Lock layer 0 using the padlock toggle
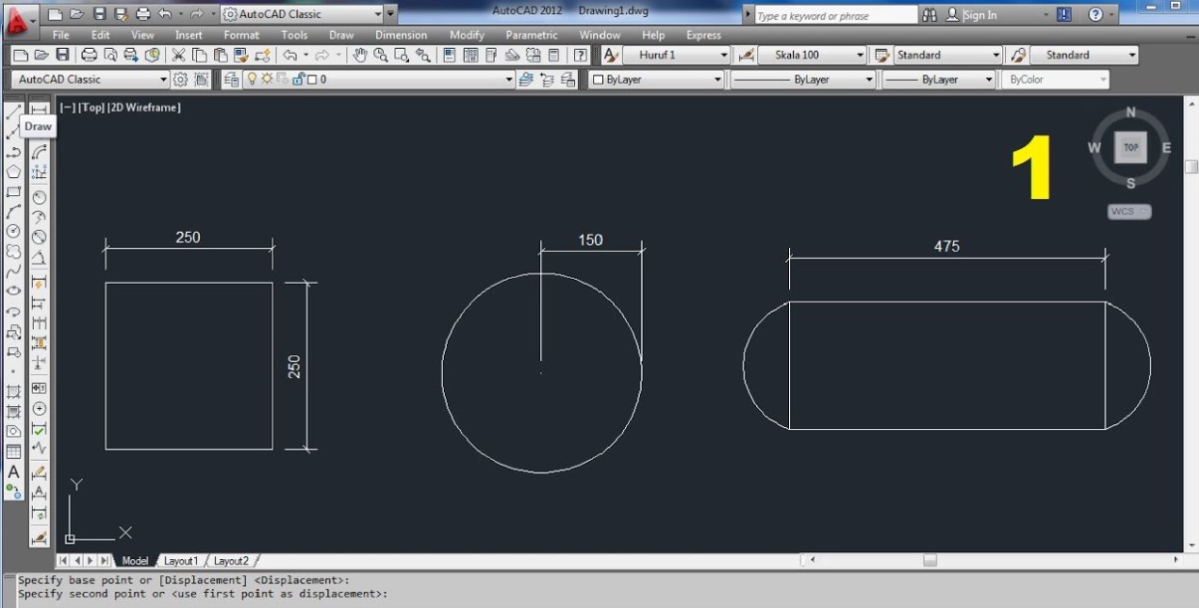This screenshot has height=608, width=1199. [x=299, y=79]
